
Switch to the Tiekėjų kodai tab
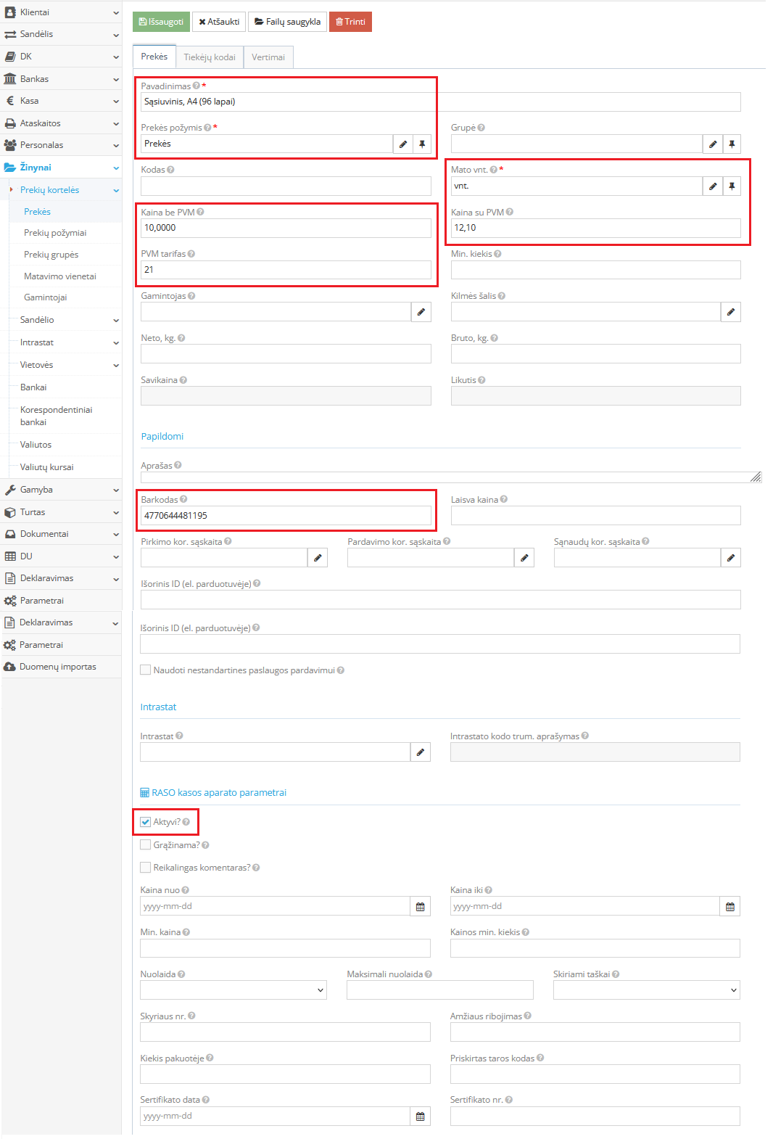click(210, 57)
